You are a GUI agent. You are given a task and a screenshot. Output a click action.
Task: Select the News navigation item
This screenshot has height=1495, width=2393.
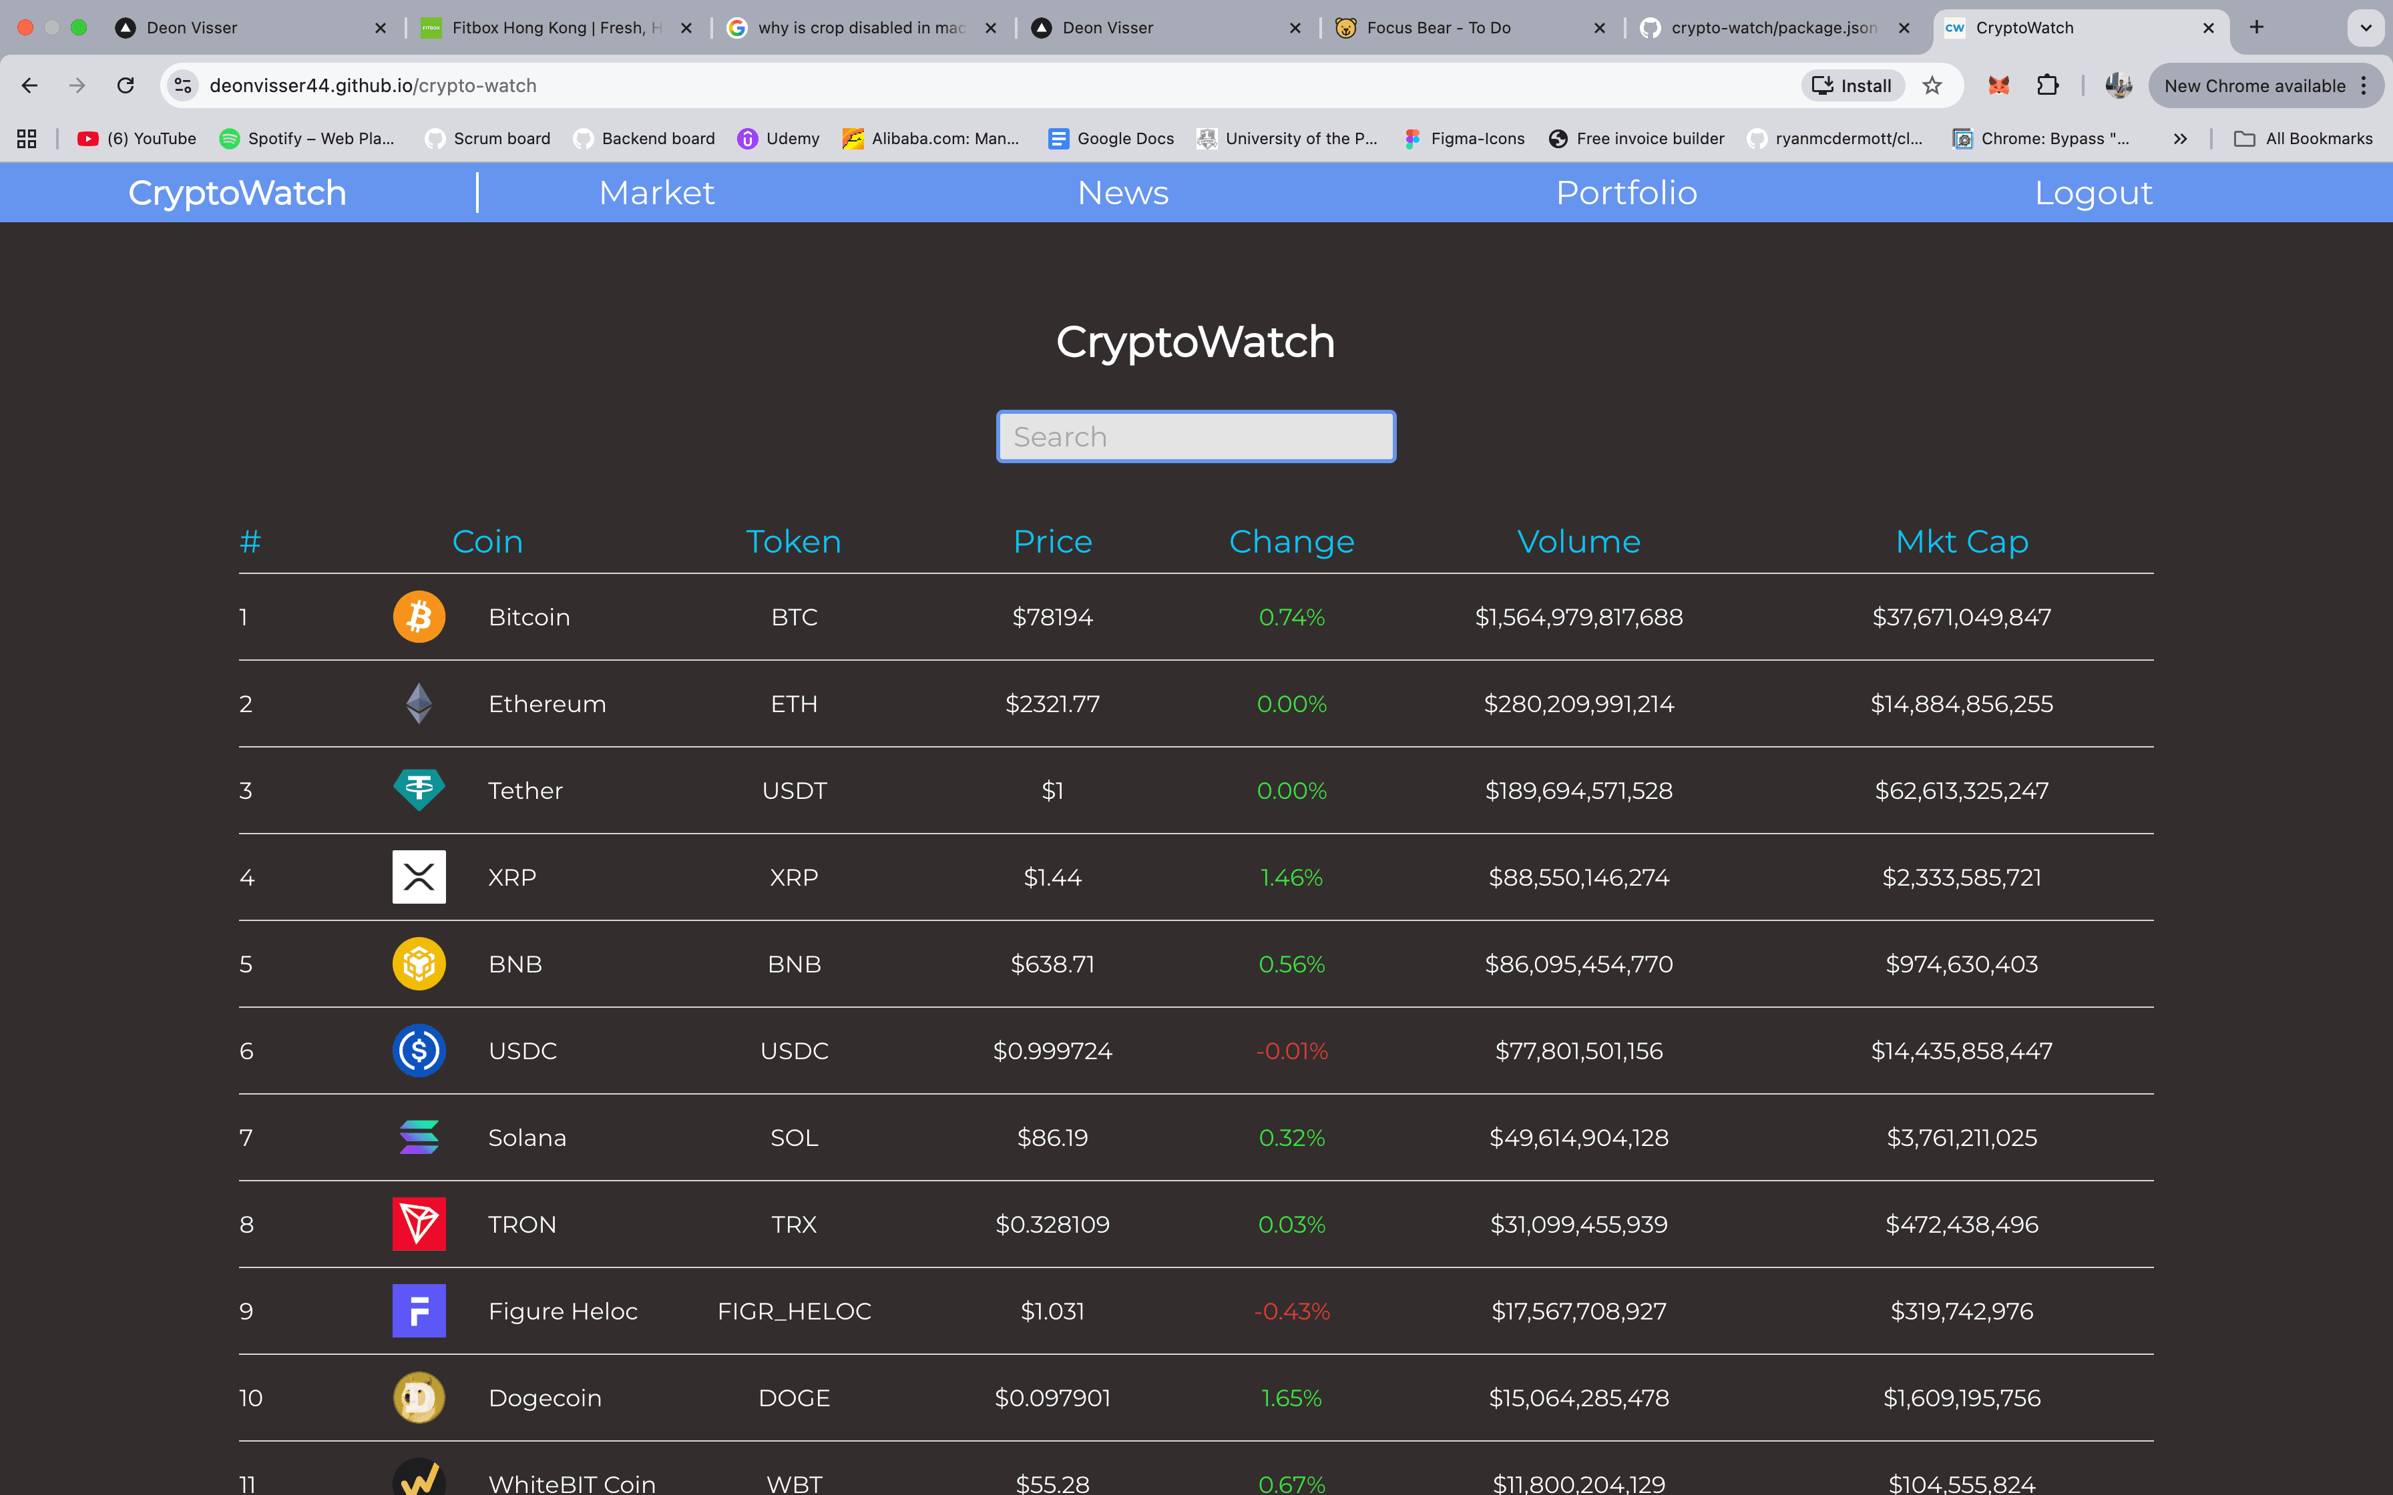tap(1122, 193)
